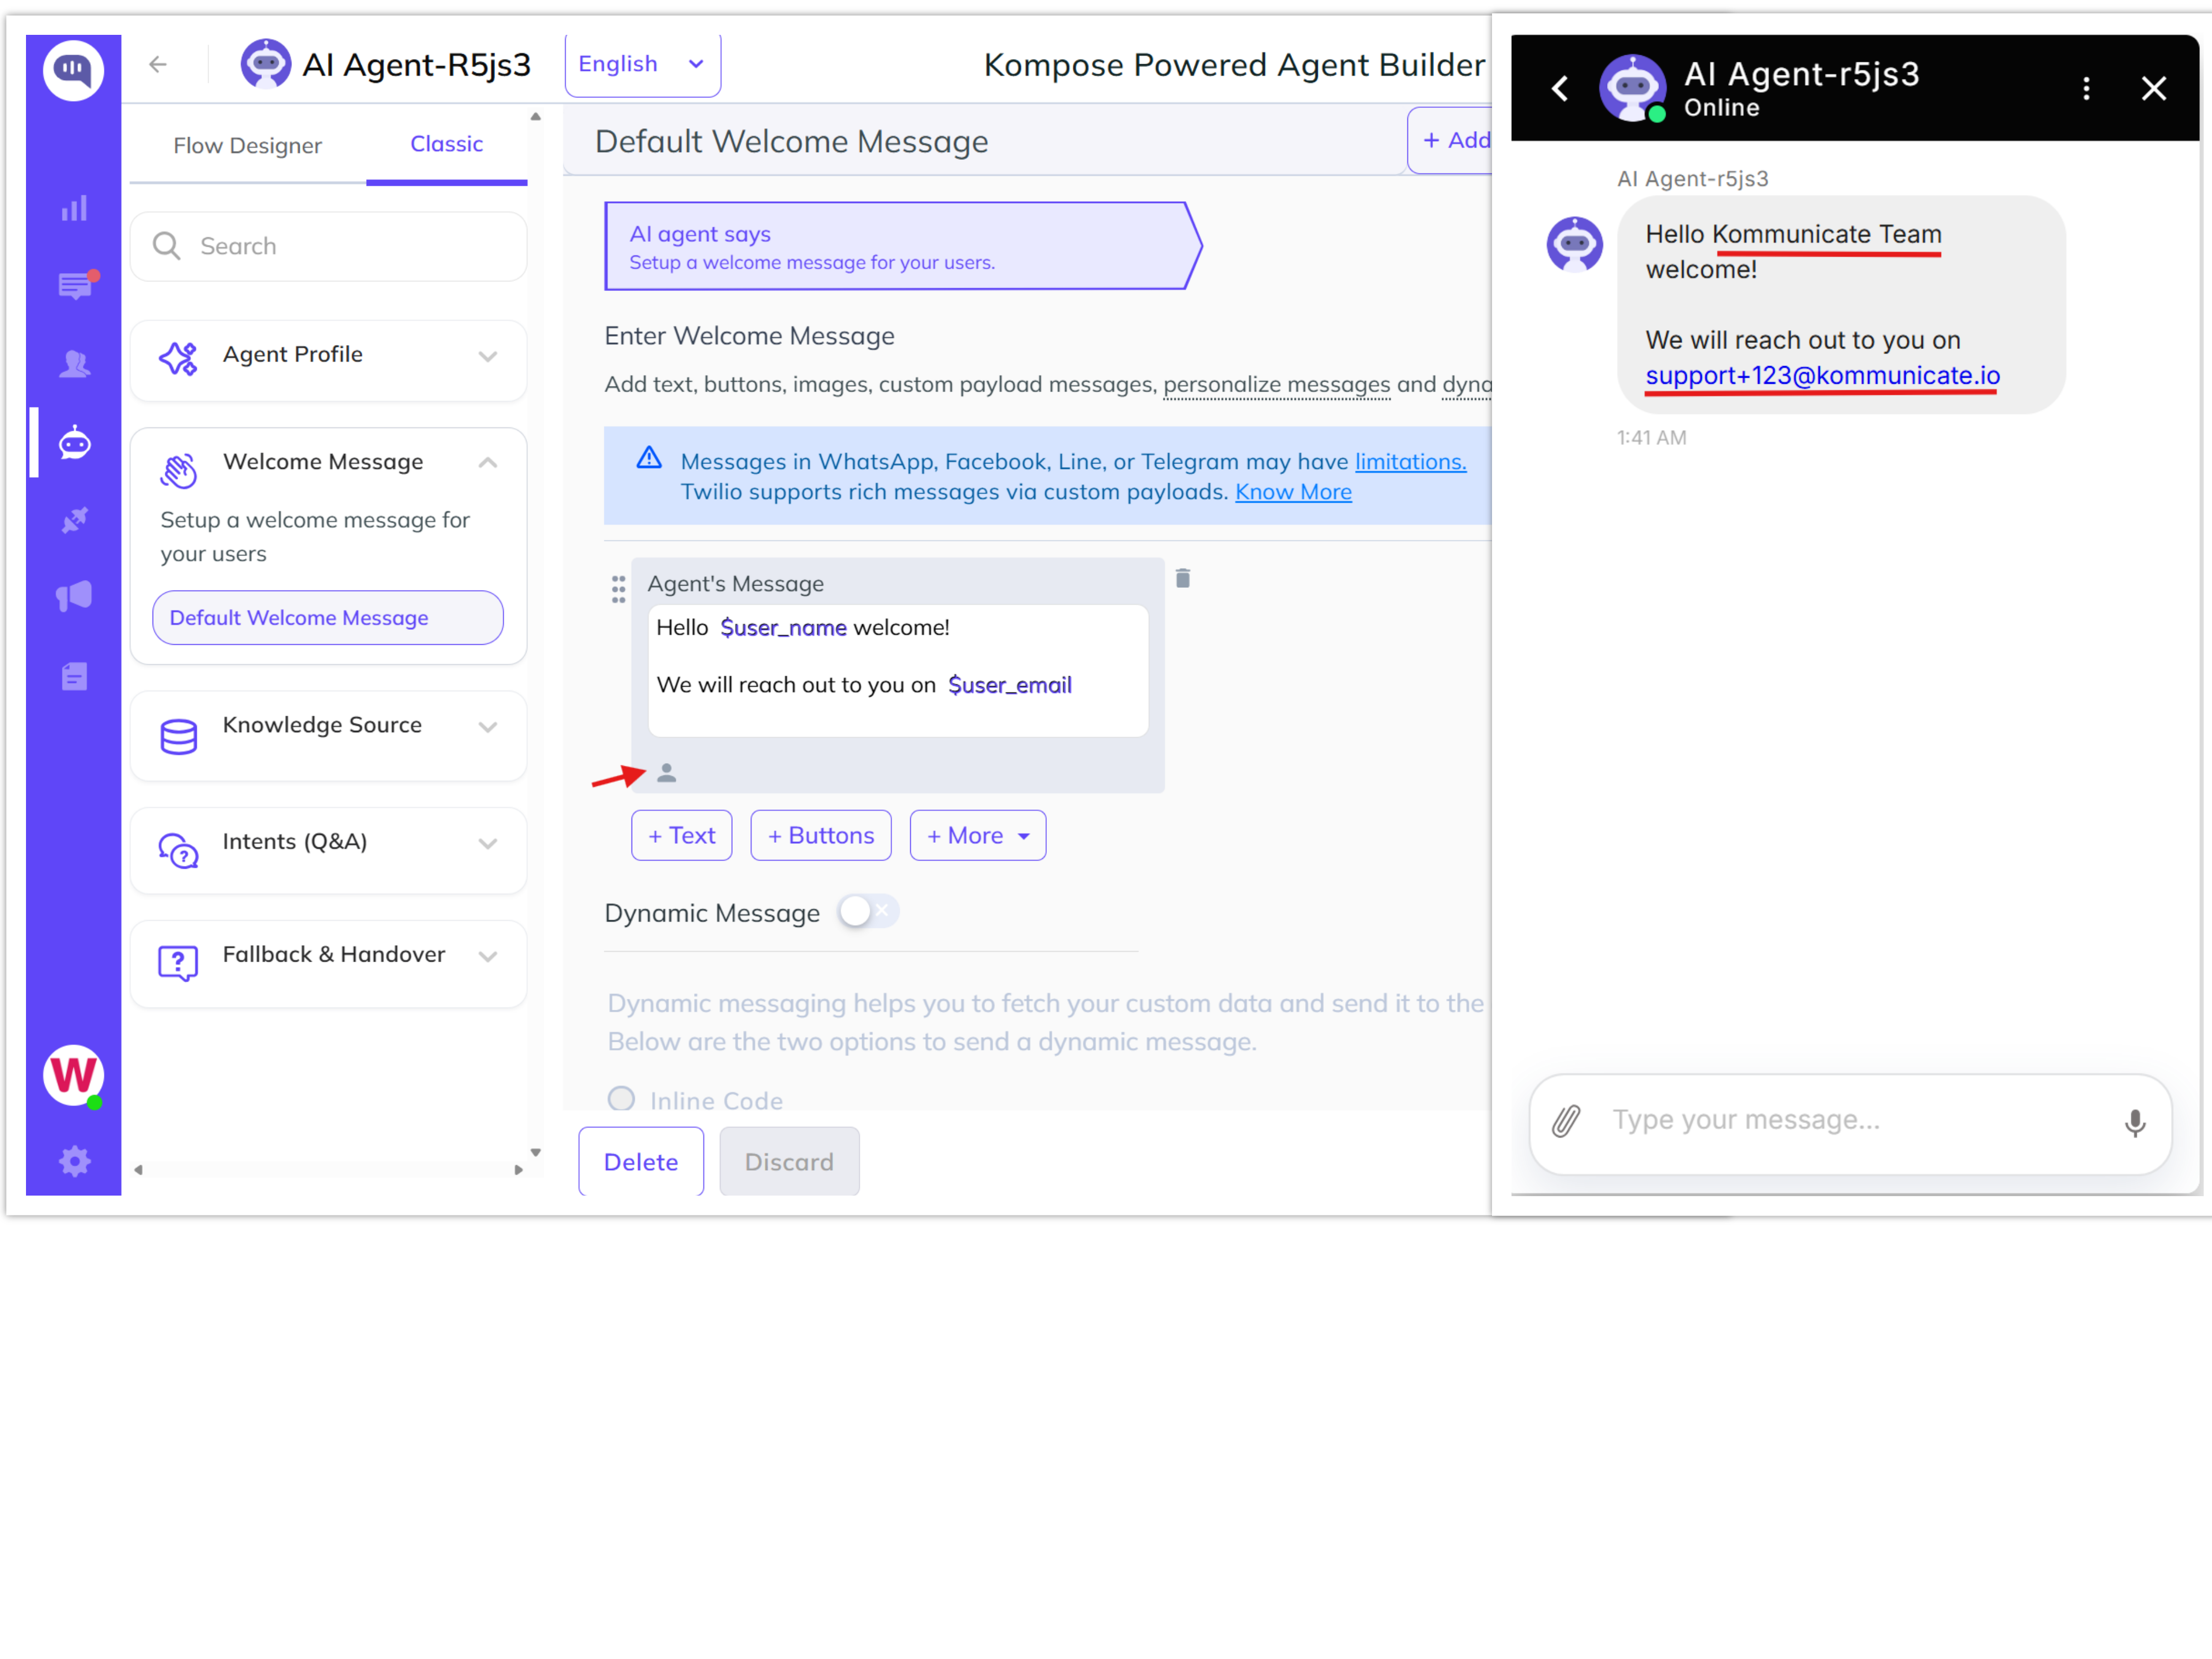The width and height of the screenshot is (2212, 1659).
Task: Click the microphone icon in chat input
Action: point(2135,1124)
